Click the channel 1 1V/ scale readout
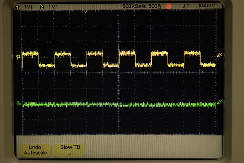The image size is (244, 163). point(28,7)
